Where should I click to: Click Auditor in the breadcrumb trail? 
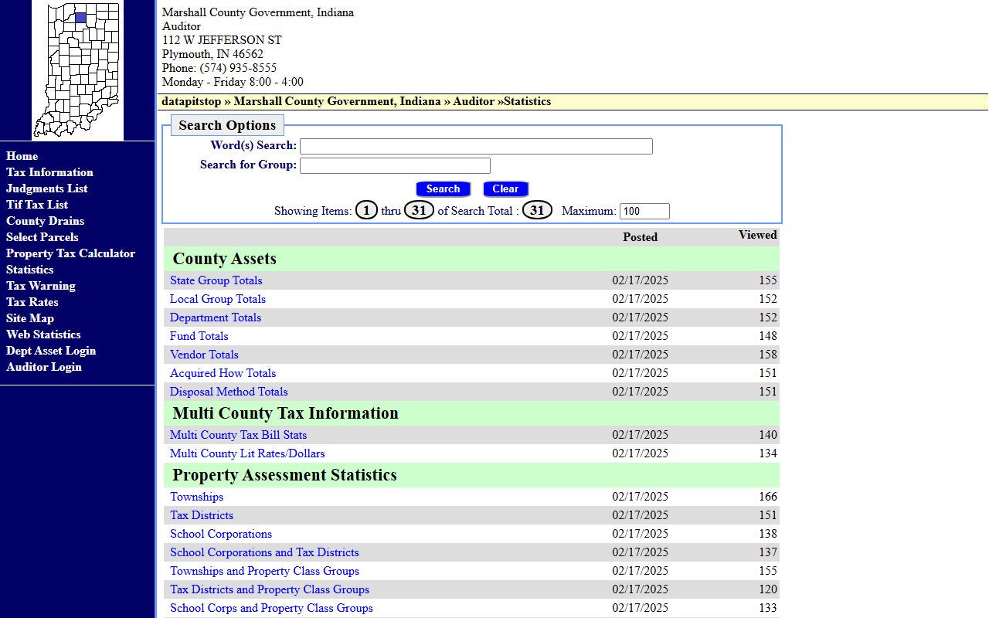coord(474,101)
